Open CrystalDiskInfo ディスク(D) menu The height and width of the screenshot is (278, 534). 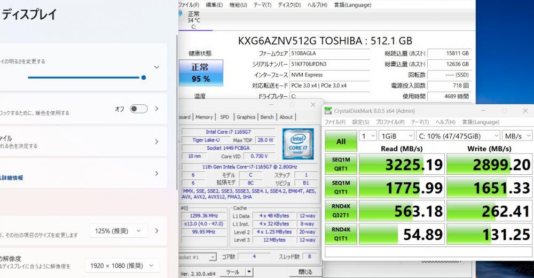[289, 5]
